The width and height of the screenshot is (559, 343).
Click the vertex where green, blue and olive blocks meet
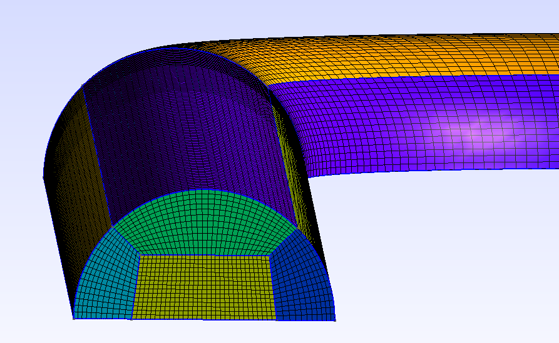270,255
